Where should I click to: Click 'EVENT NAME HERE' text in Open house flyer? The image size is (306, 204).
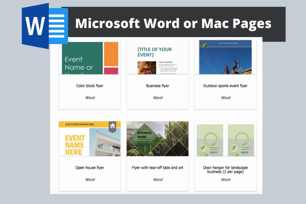pos(75,145)
